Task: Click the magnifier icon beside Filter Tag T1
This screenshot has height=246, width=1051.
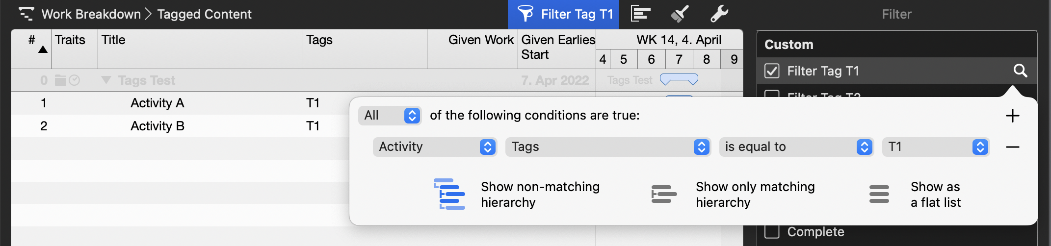Action: point(1020,71)
